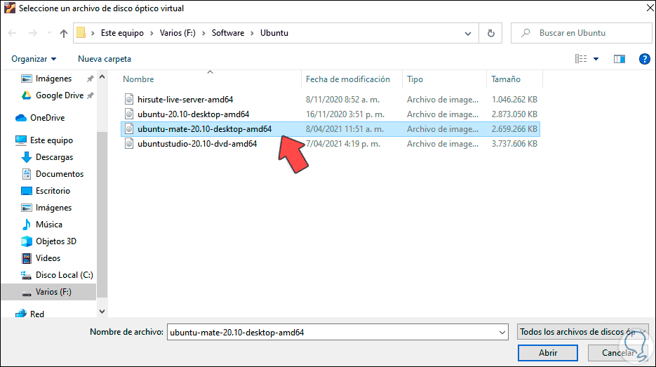The image size is (656, 367).
Task: Click the 2.873.050 KB size cell
Action: click(514, 114)
